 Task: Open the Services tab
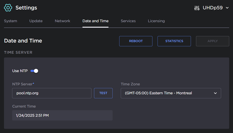click(x=128, y=21)
